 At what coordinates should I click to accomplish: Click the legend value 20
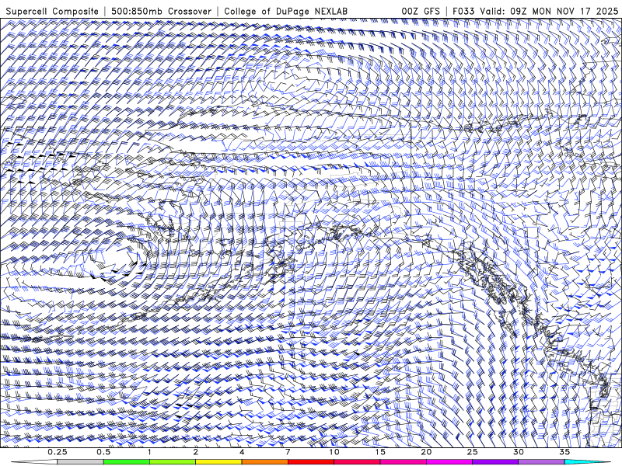tap(426, 452)
